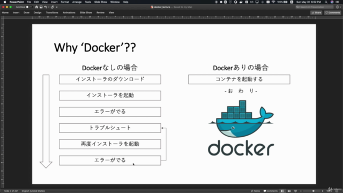Open Spotlight search magnifier icon

click(x=326, y=2)
